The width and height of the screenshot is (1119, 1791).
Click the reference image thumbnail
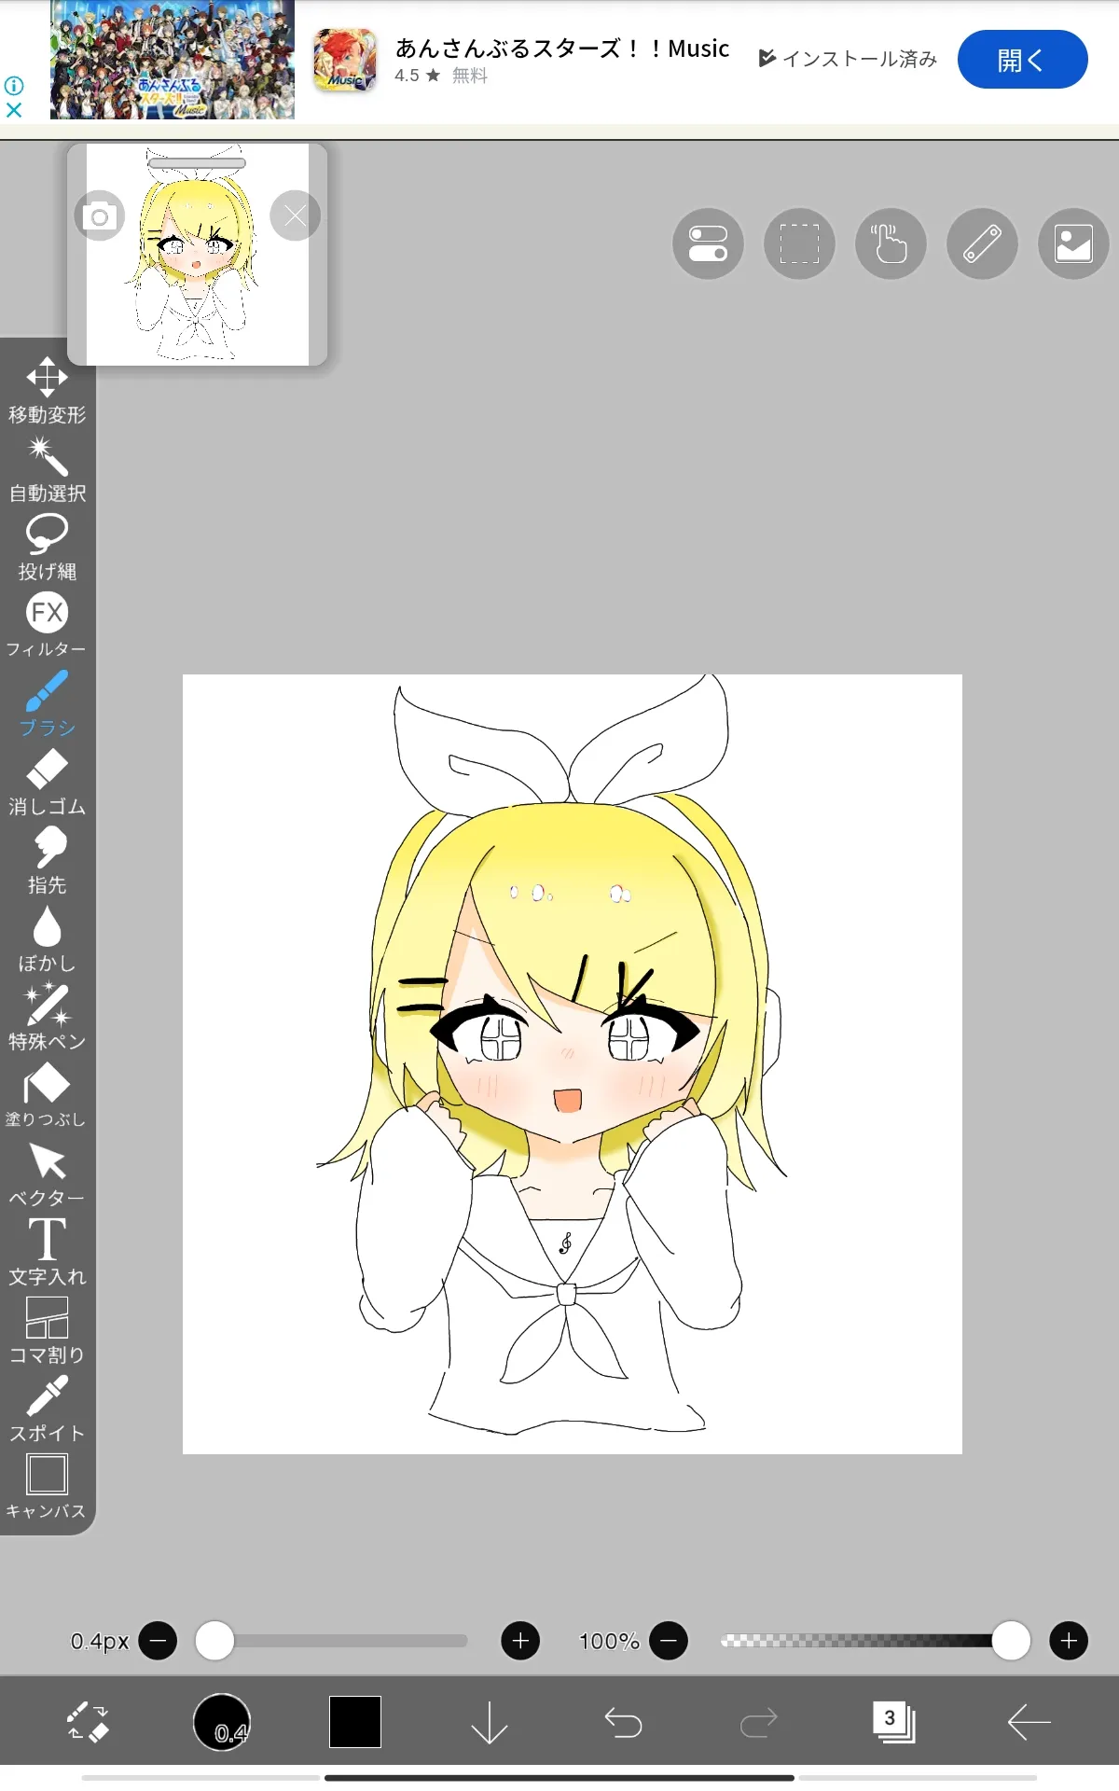tap(197, 254)
